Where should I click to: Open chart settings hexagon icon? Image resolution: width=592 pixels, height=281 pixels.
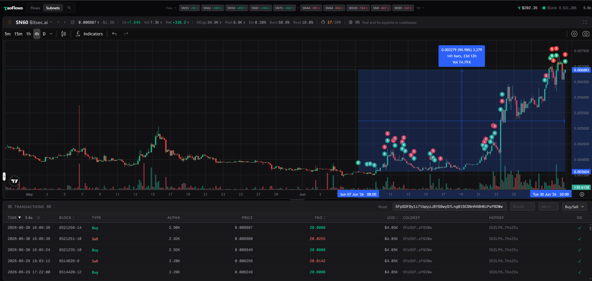(574, 34)
